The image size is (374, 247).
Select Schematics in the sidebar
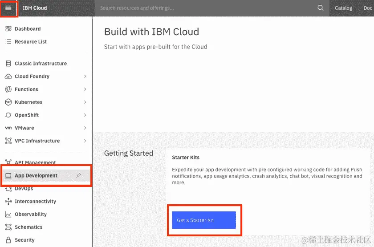(28, 227)
